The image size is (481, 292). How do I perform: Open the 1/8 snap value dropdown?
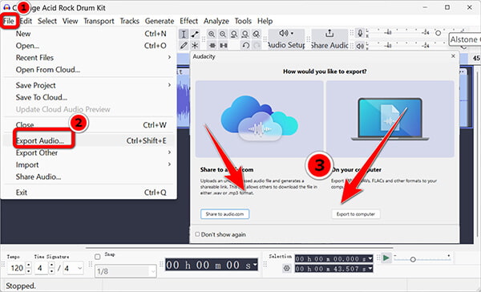point(153,271)
